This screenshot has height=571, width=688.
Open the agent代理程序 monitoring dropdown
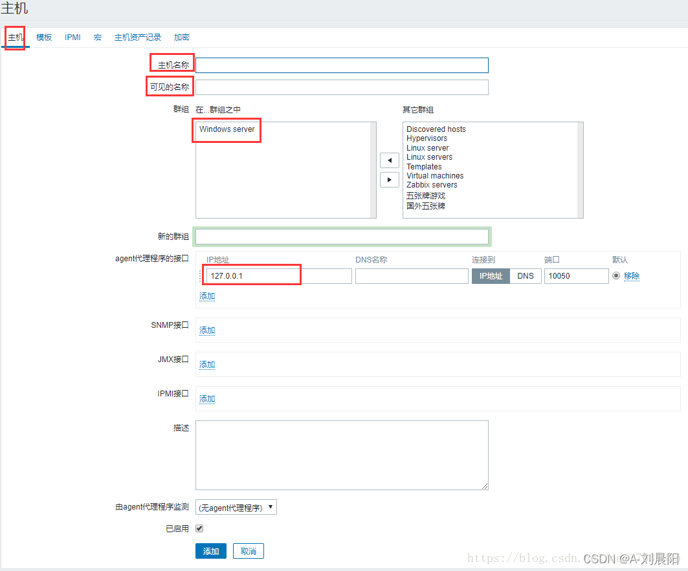236,508
